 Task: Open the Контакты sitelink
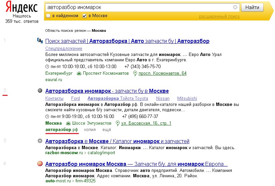pos(54,99)
